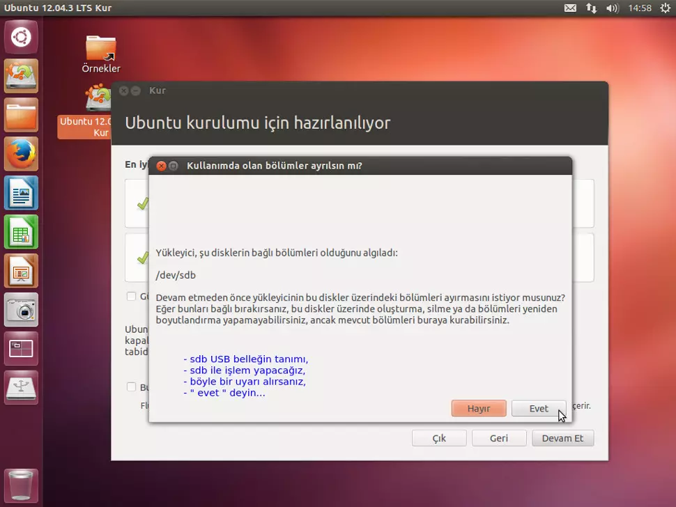Enable the partially hidden 'Gü...' update checkbox
Image resolution: width=676 pixels, height=507 pixels.
(x=131, y=296)
